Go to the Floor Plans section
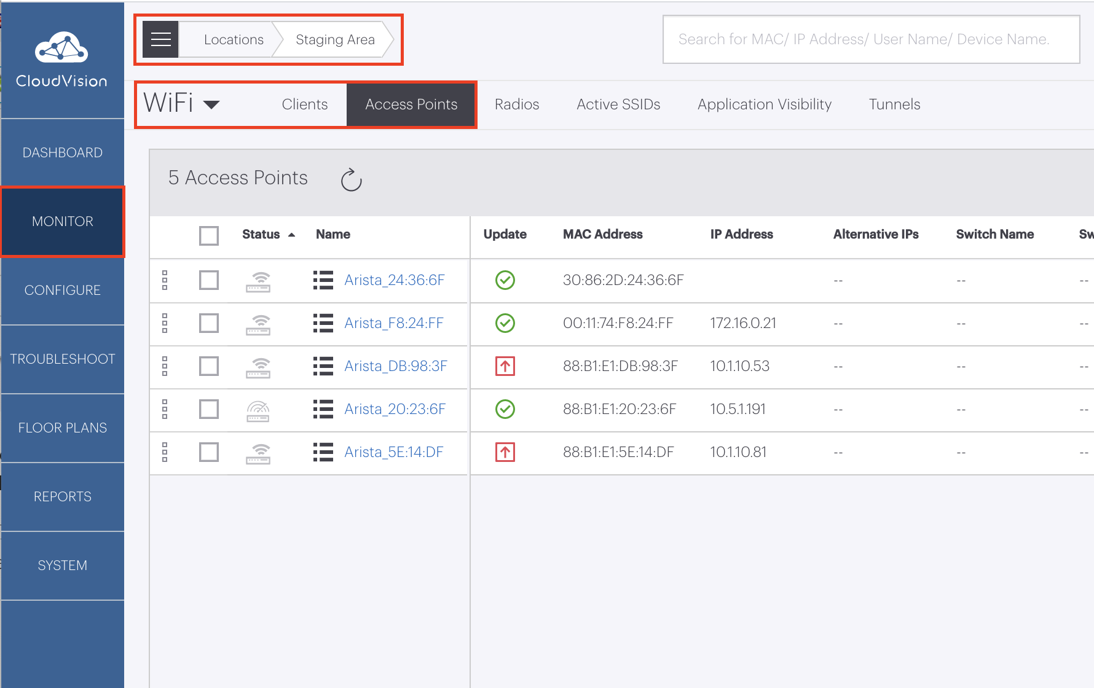Screen dimensions: 1094x688 (62, 428)
